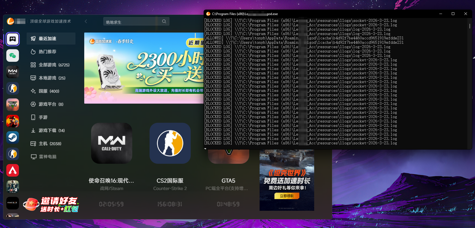Open the spring promotion banner
Screen dimensions: 475x228
click(x=144, y=68)
